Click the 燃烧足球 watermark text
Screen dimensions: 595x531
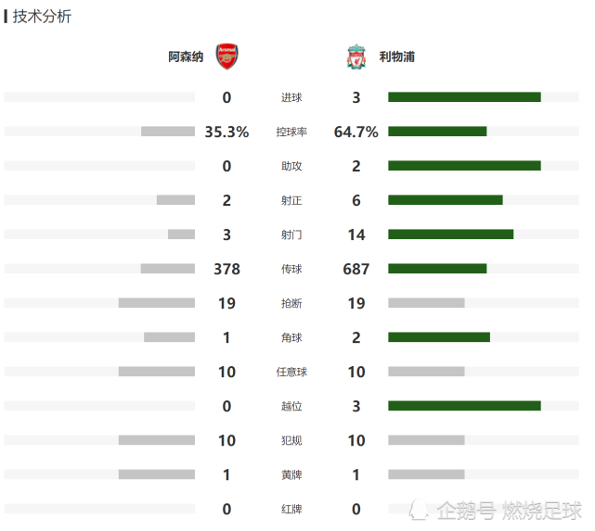(x=542, y=510)
